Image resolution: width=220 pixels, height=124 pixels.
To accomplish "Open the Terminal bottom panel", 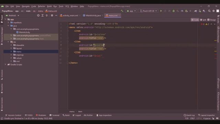I will point(54,115).
